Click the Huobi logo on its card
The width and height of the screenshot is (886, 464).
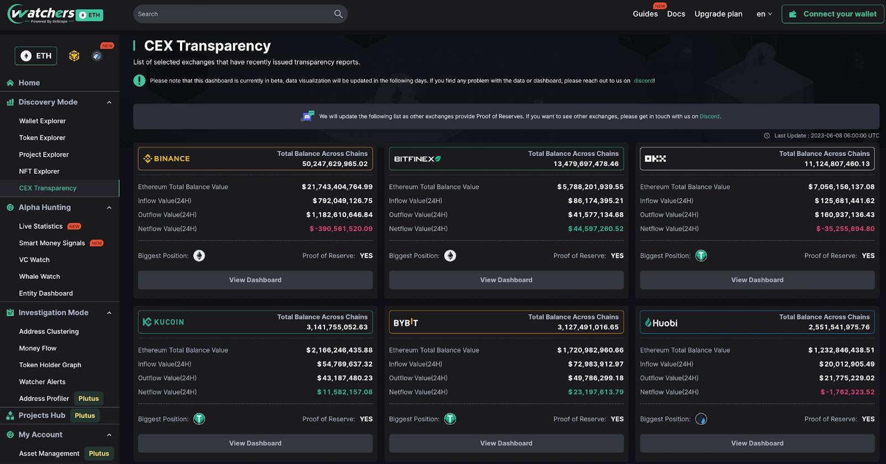661,322
